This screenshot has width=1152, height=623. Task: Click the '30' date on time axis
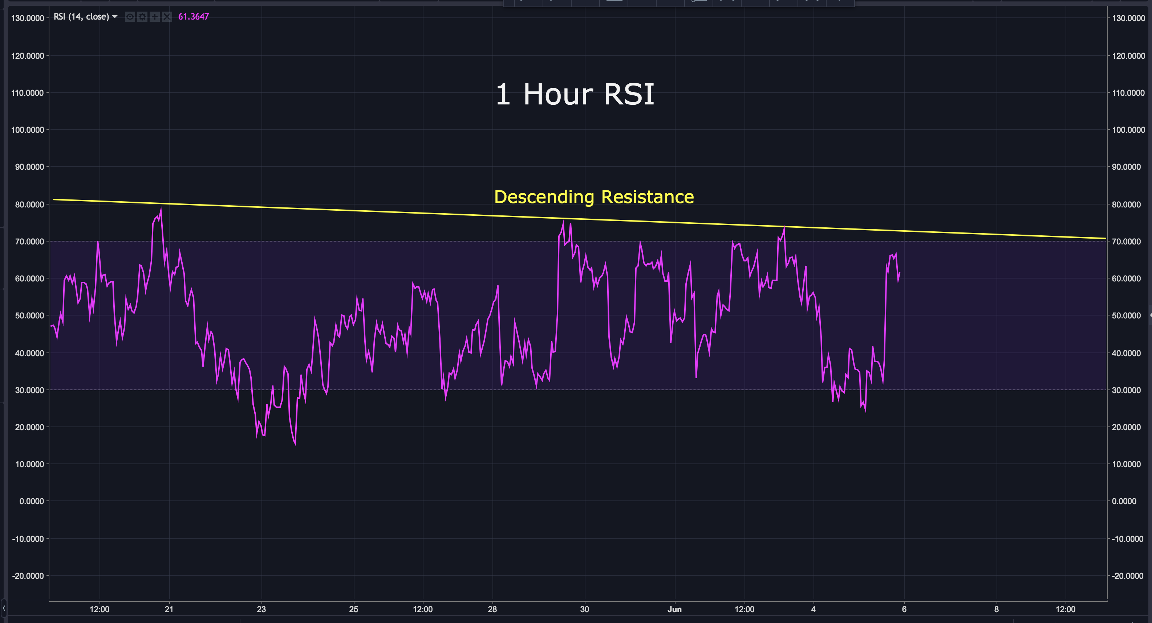pyautogui.click(x=584, y=609)
